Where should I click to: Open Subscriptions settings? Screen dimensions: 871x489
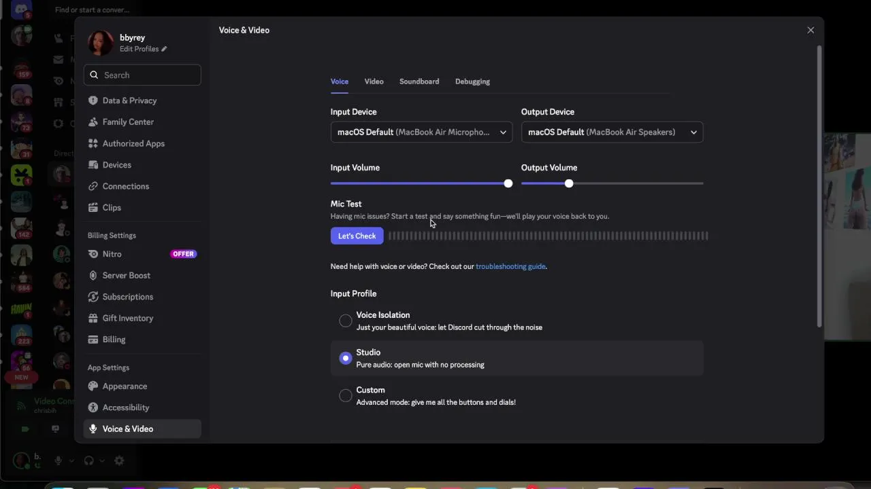[142, 297]
